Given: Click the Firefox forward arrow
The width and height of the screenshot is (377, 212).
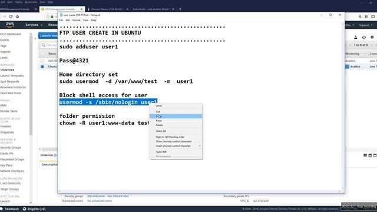Looking at the screenshot, I should point(4,16).
